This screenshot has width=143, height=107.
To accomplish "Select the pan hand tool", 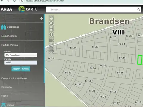I will [x=51, y=18].
